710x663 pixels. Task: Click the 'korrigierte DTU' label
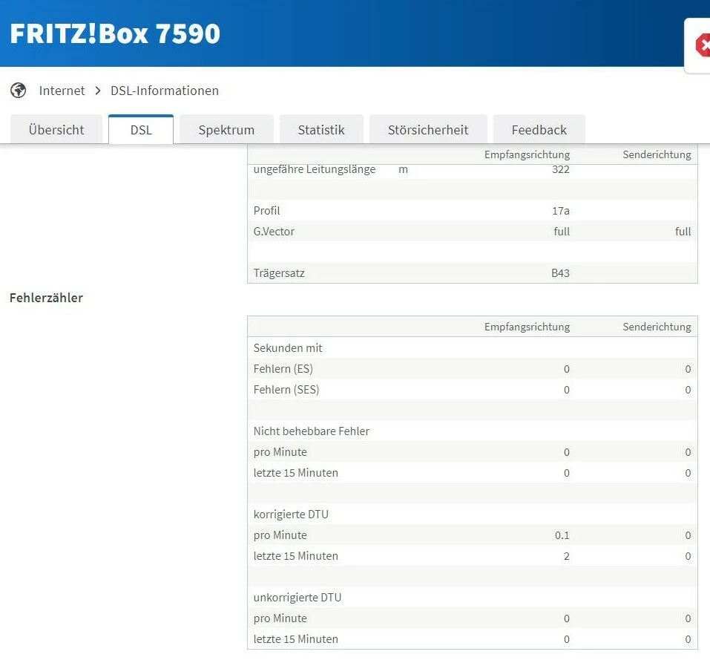tap(291, 515)
